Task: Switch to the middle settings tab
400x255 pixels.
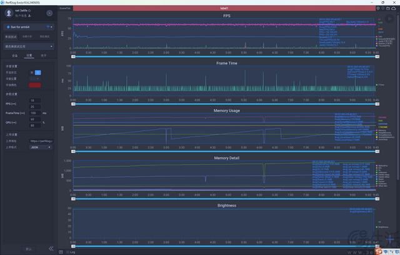Action: [28, 55]
